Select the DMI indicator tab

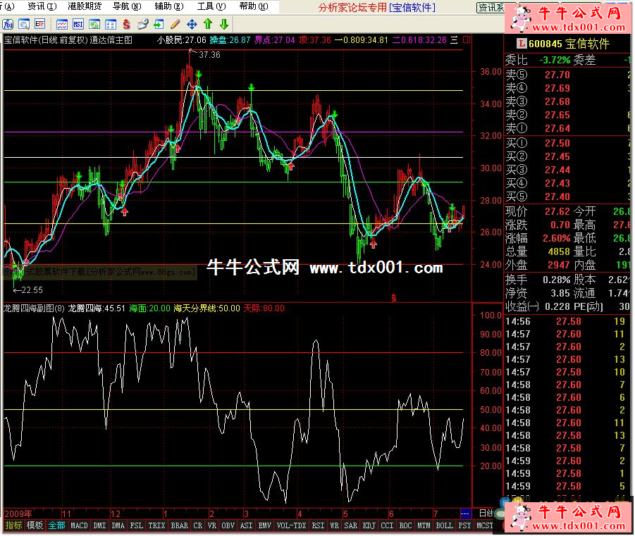click(x=99, y=525)
